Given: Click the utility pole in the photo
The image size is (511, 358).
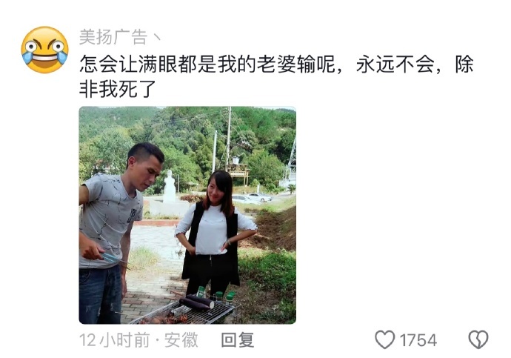Looking at the screenshot, I should point(228,139).
